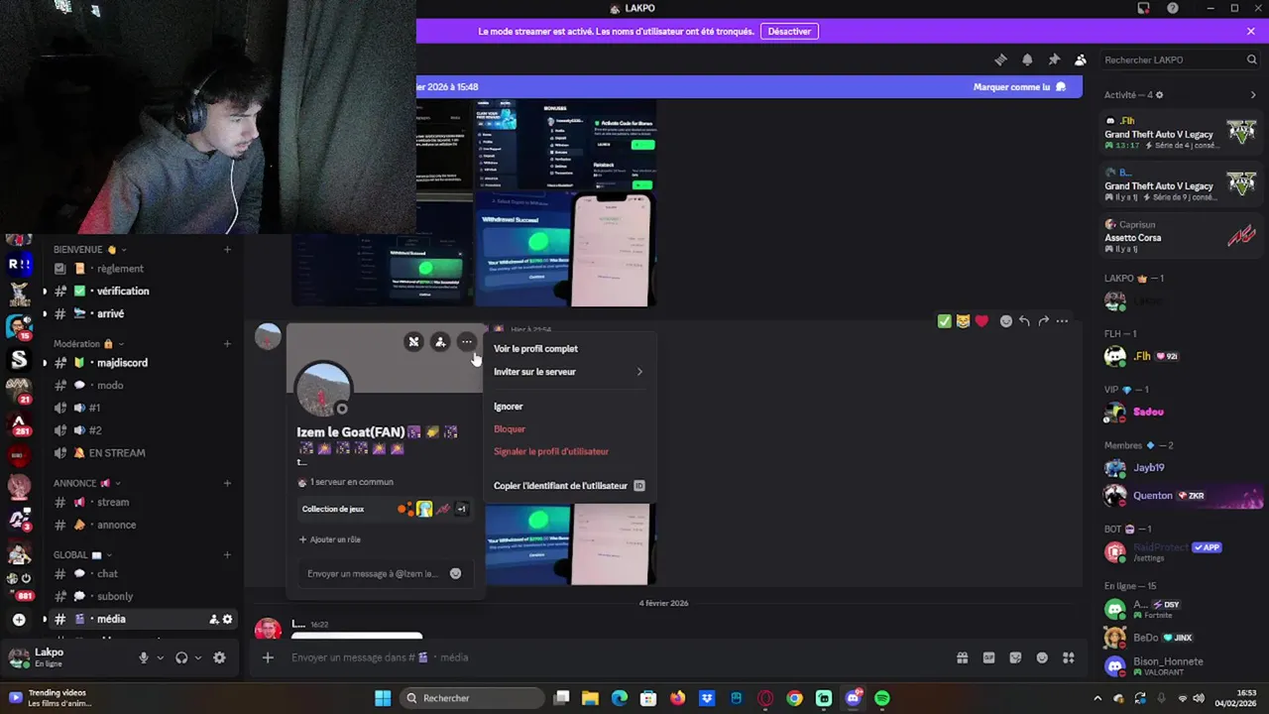Viewport: 1269px width, 714px height.
Task: Open attachment plus button in message bar
Action: point(267,657)
